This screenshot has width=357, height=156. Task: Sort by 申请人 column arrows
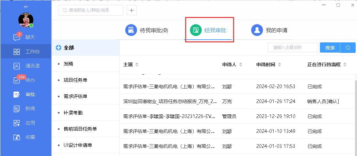[x=241, y=64]
